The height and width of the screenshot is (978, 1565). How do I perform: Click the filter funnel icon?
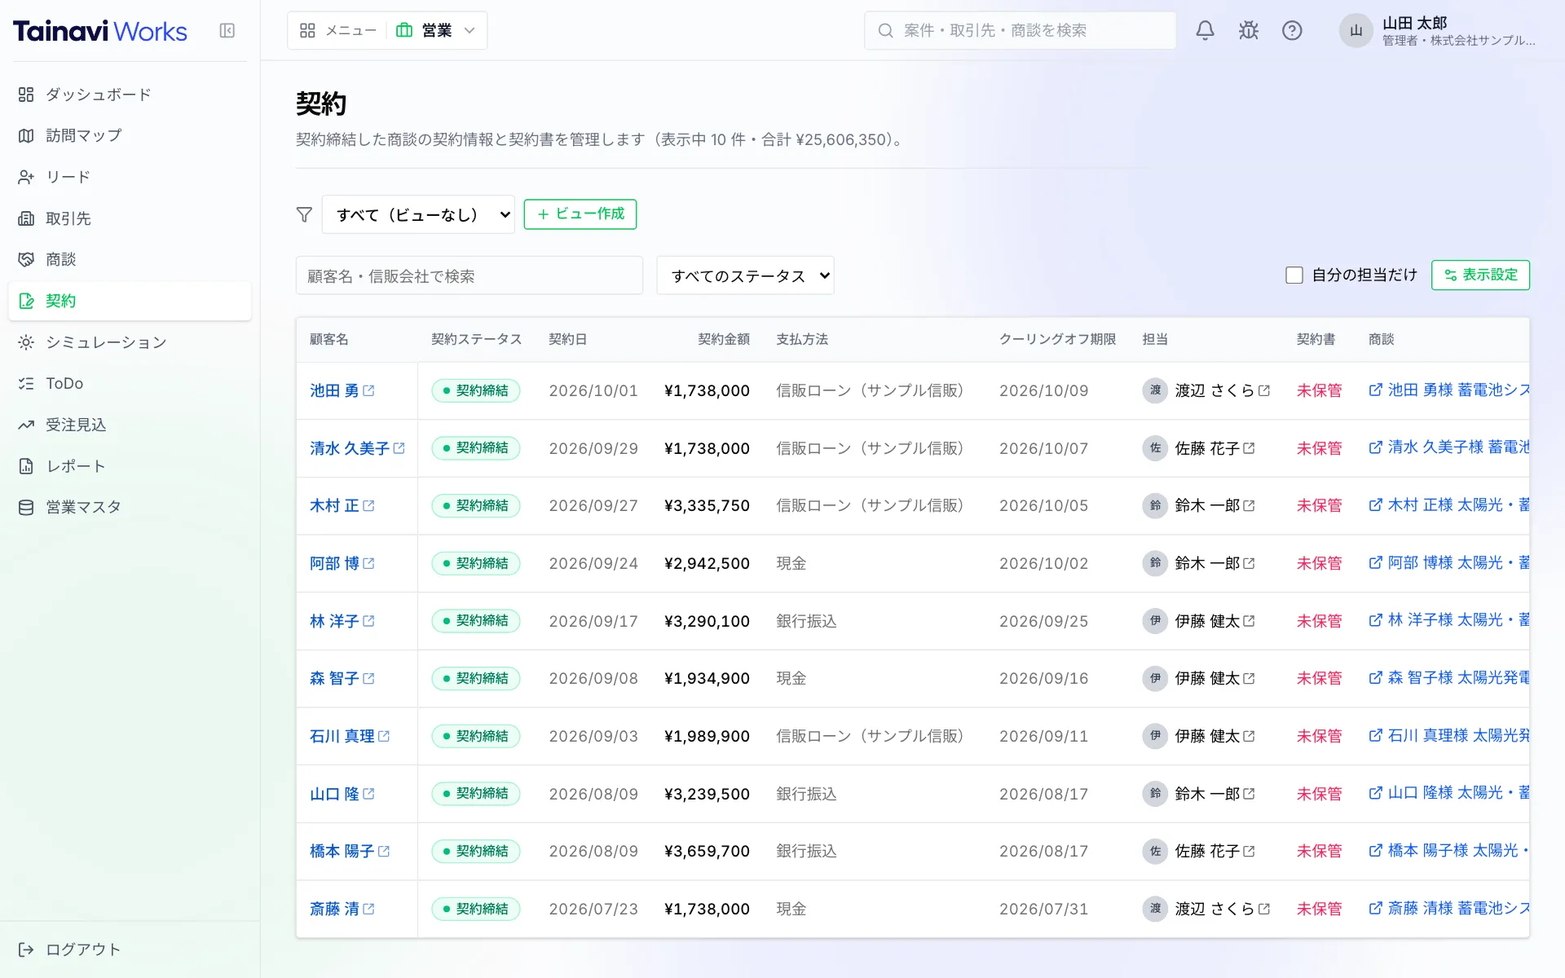pyautogui.click(x=304, y=214)
